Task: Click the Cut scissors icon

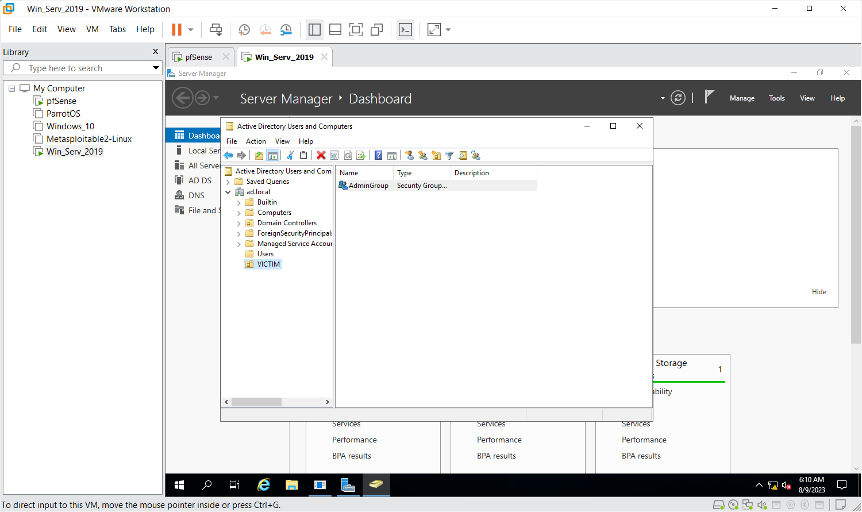Action: click(290, 155)
